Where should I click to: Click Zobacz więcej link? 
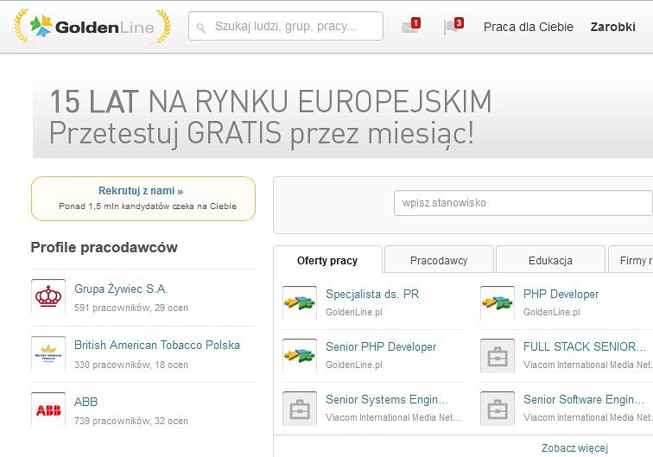coord(574,447)
